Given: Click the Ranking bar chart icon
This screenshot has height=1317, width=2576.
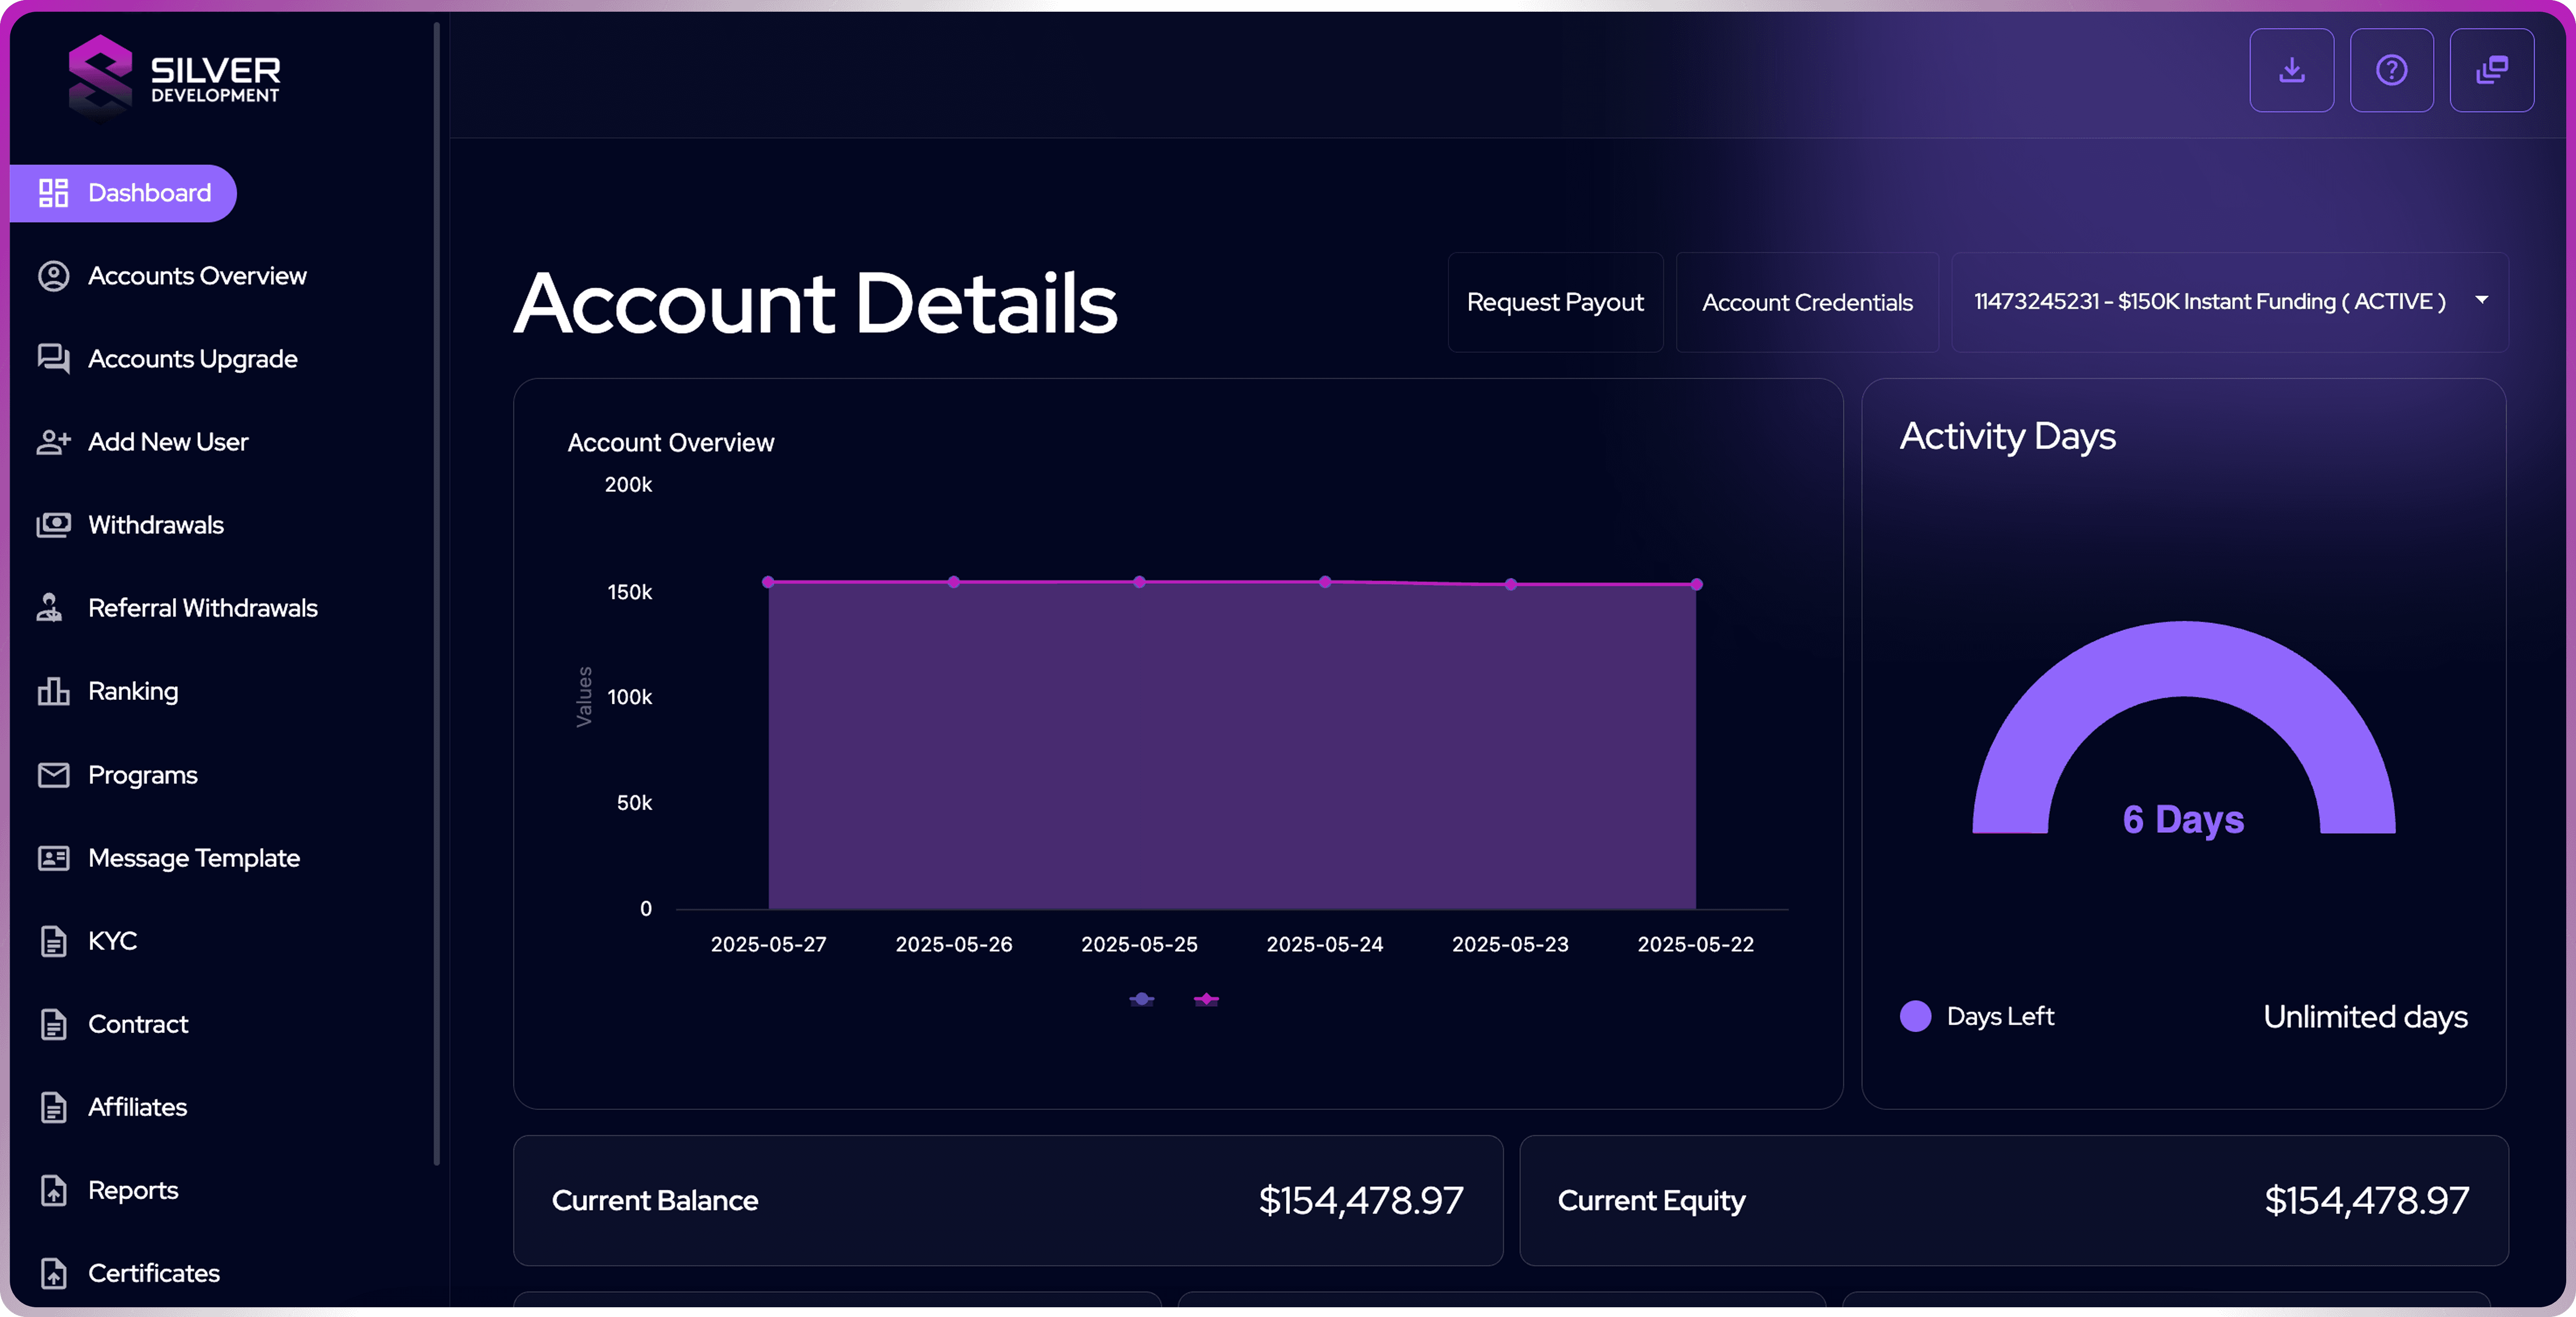Looking at the screenshot, I should [53, 691].
